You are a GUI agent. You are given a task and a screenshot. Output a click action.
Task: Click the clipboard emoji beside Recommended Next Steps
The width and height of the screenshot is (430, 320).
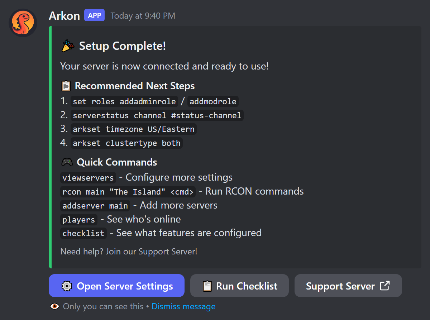(66, 86)
